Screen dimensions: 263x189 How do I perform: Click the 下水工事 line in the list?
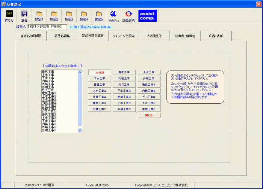pyautogui.click(x=48, y=78)
